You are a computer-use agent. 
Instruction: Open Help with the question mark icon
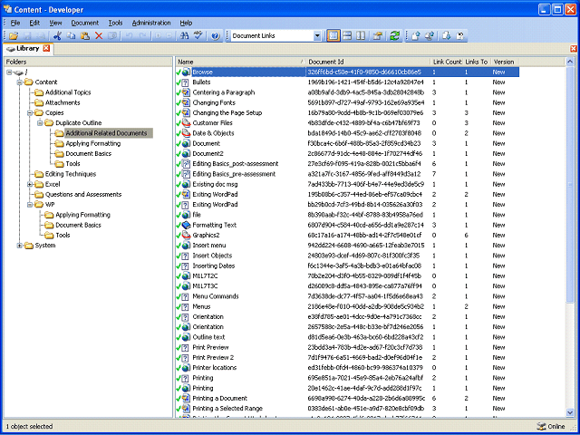(x=216, y=36)
